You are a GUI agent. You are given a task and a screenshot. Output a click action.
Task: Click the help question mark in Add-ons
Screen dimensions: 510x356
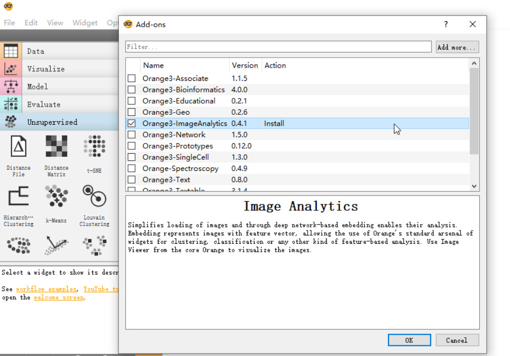coord(446,24)
